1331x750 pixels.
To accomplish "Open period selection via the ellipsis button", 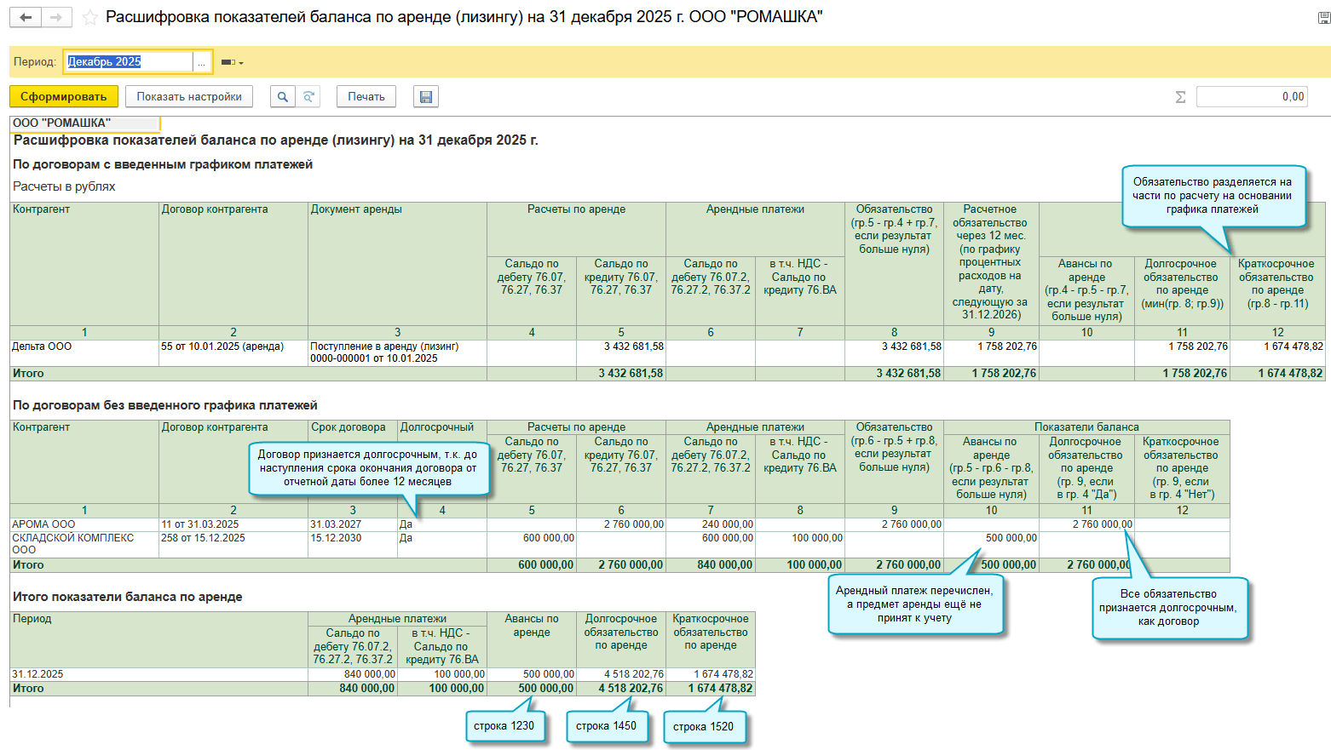I will point(201,62).
